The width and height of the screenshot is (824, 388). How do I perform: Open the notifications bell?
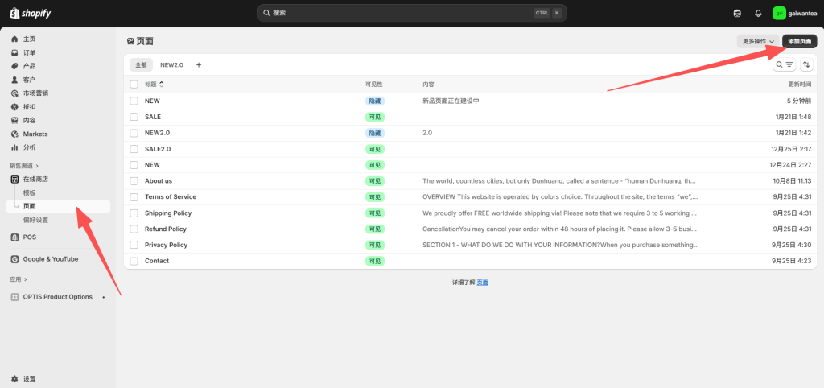tap(758, 13)
